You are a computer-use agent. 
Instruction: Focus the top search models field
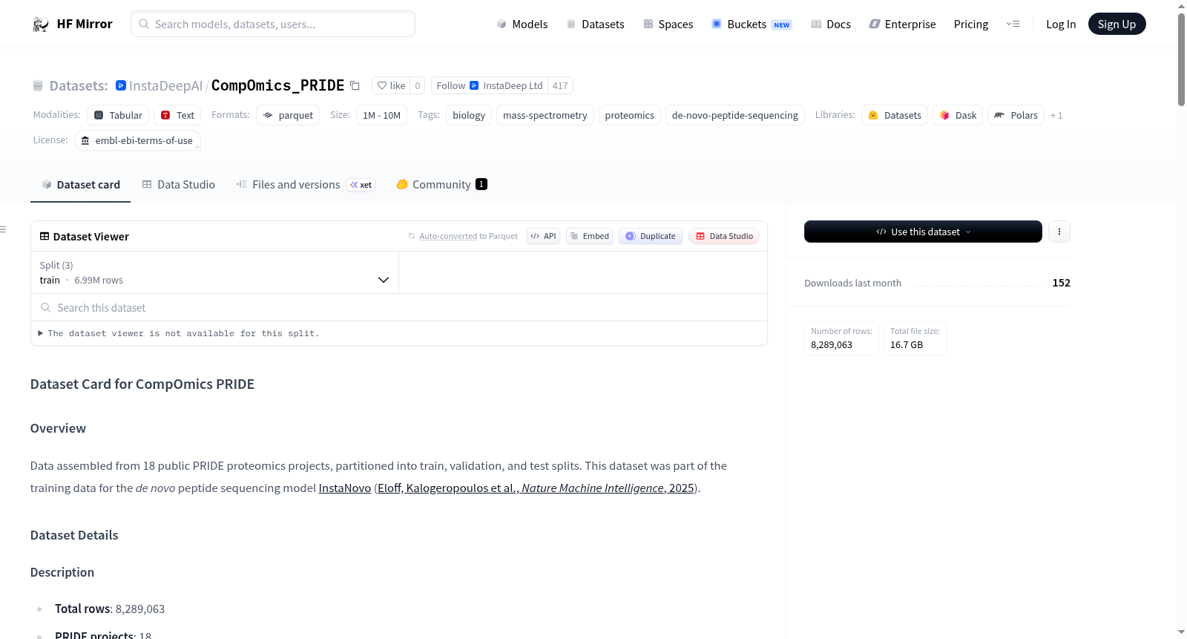tap(273, 24)
